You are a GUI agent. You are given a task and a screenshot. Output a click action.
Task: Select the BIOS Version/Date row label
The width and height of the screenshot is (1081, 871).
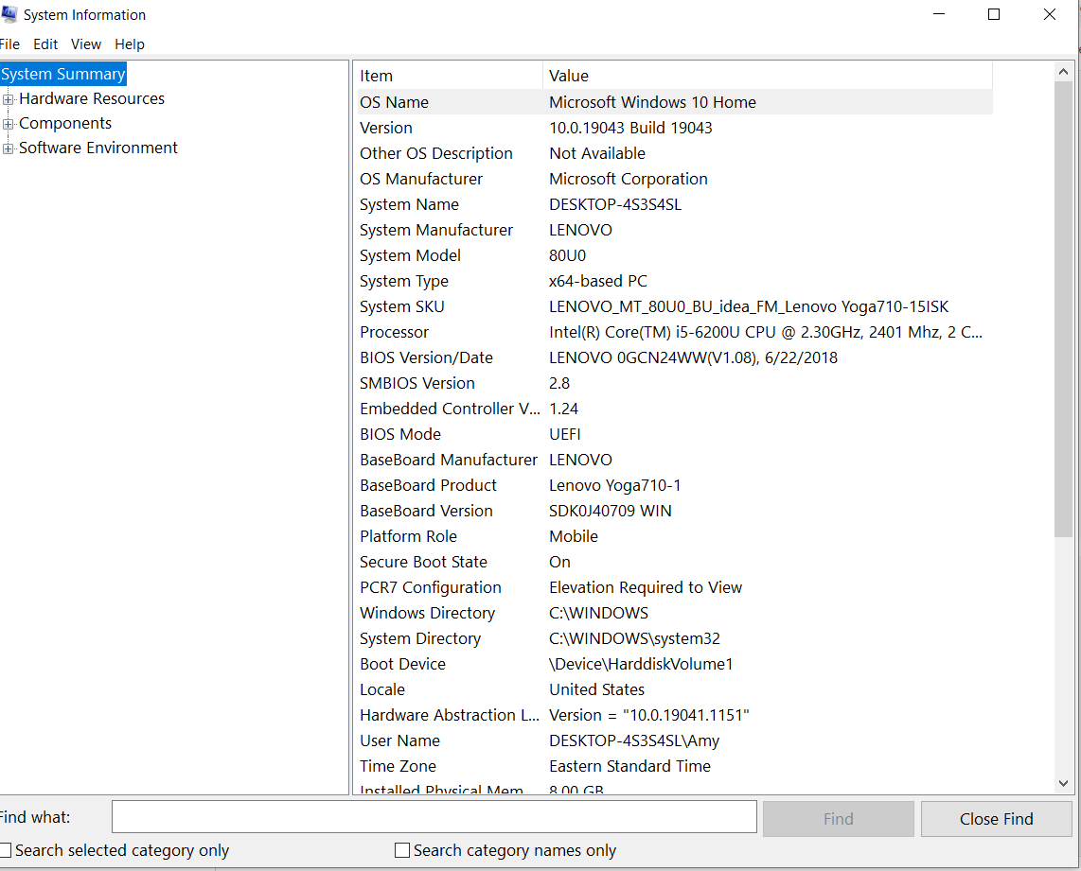coord(426,357)
